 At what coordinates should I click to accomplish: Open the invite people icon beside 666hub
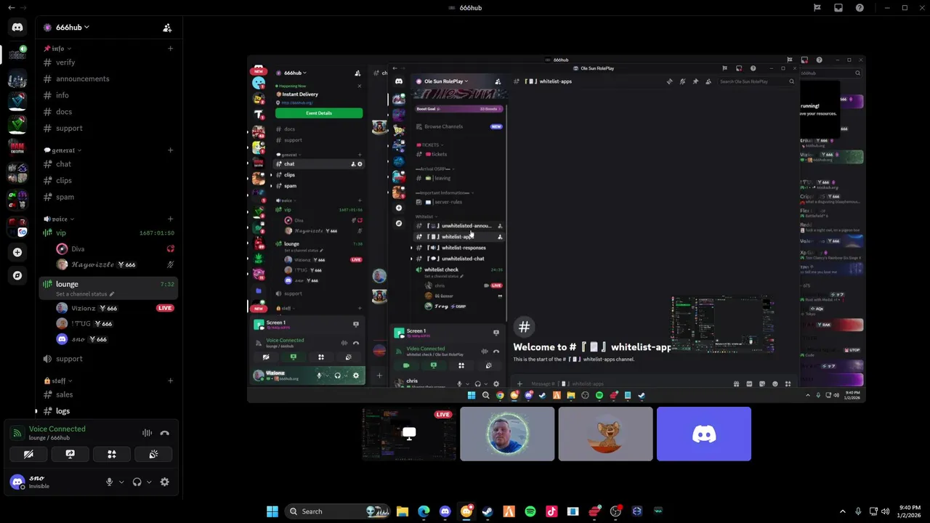pyautogui.click(x=167, y=28)
